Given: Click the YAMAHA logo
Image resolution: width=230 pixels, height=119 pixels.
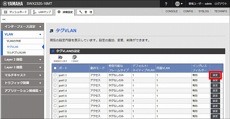Looking at the screenshot, I should [13, 4].
